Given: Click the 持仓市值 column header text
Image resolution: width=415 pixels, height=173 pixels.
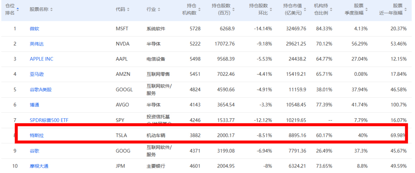Looking at the screenshot, I should (292, 7).
